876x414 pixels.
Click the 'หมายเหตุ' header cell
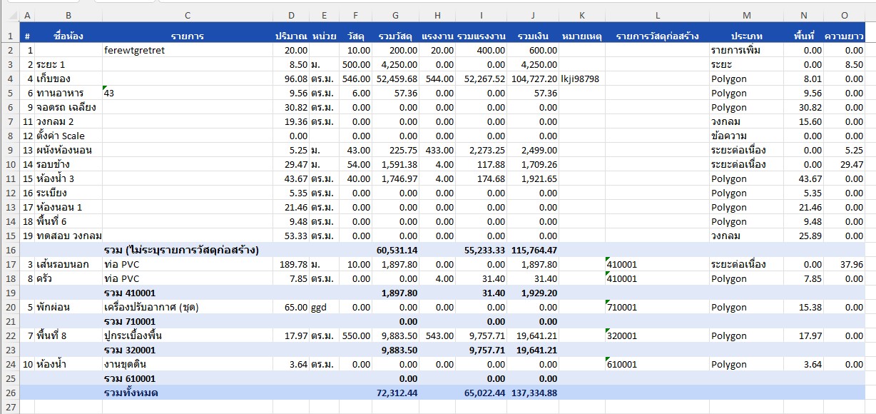pos(582,36)
